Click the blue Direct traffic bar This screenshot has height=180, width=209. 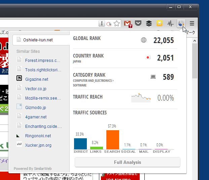(x=80, y=144)
